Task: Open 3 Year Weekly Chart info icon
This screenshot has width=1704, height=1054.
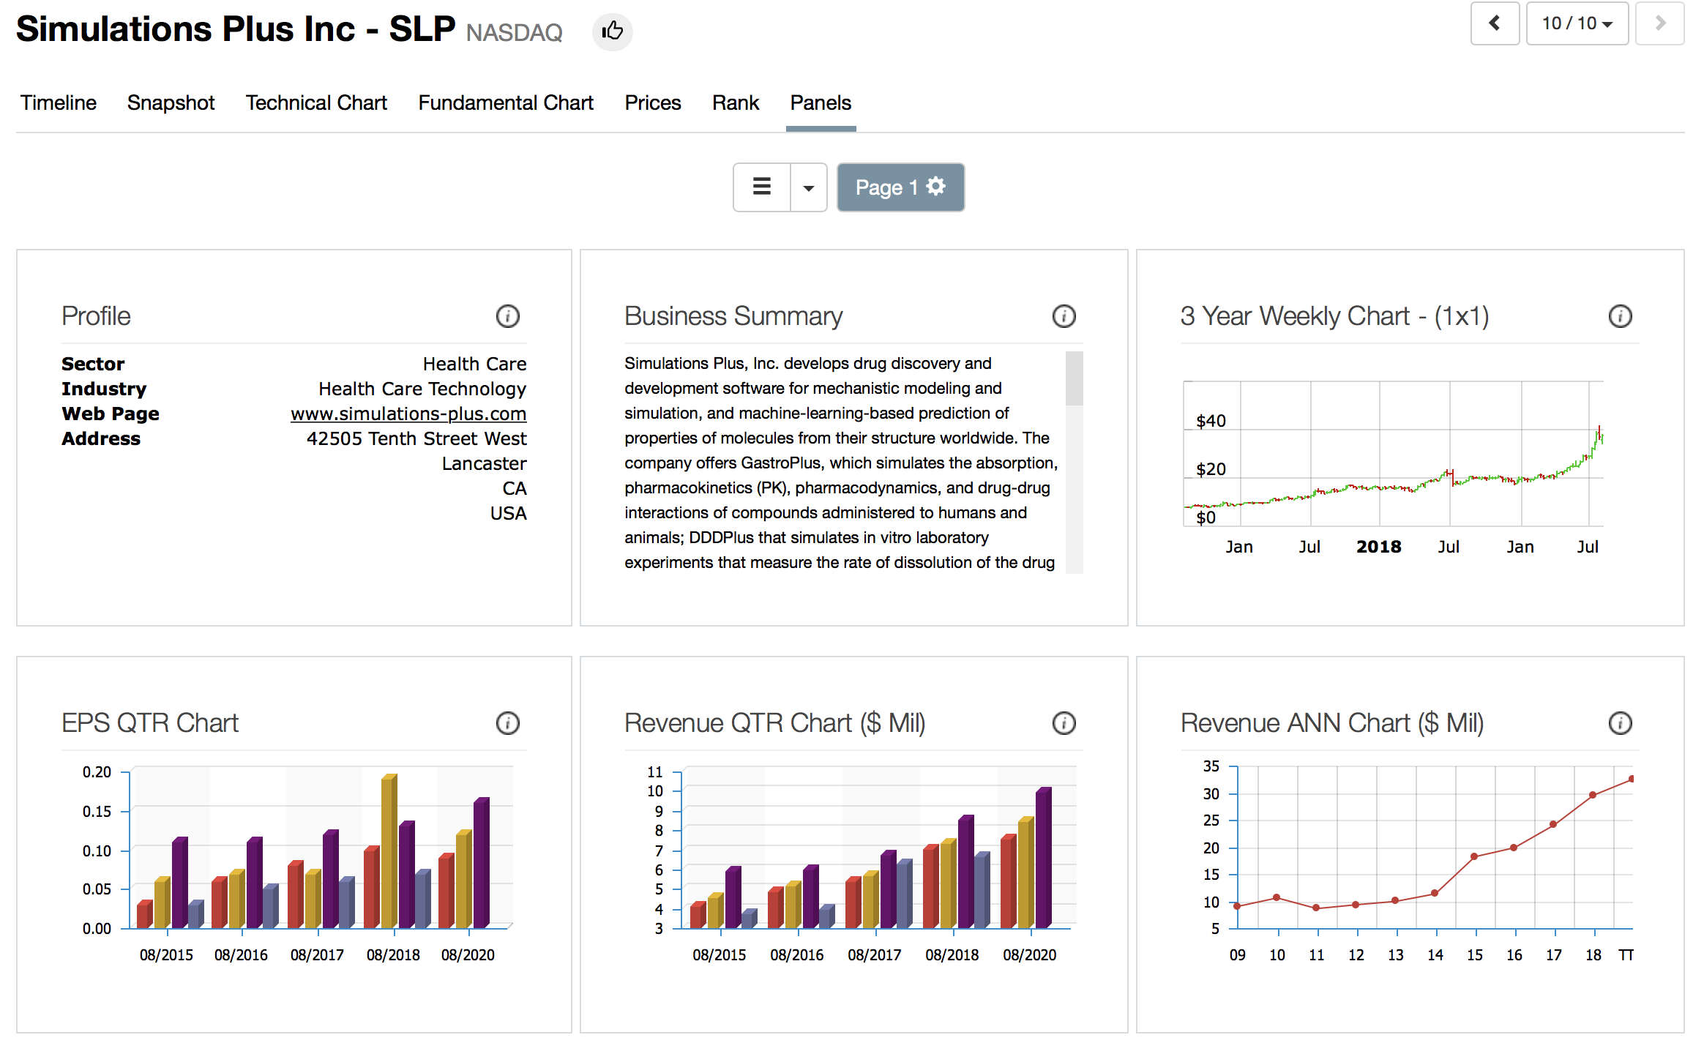Action: 1620,316
